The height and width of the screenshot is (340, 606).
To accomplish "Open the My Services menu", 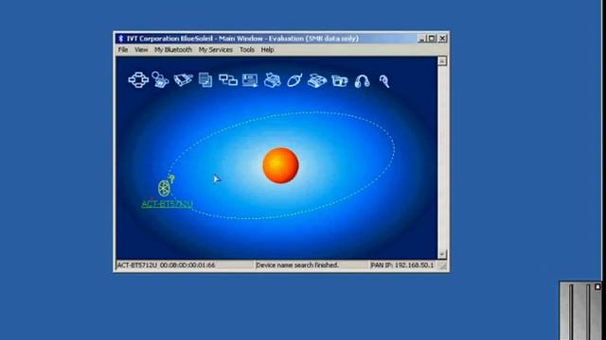I will (215, 50).
